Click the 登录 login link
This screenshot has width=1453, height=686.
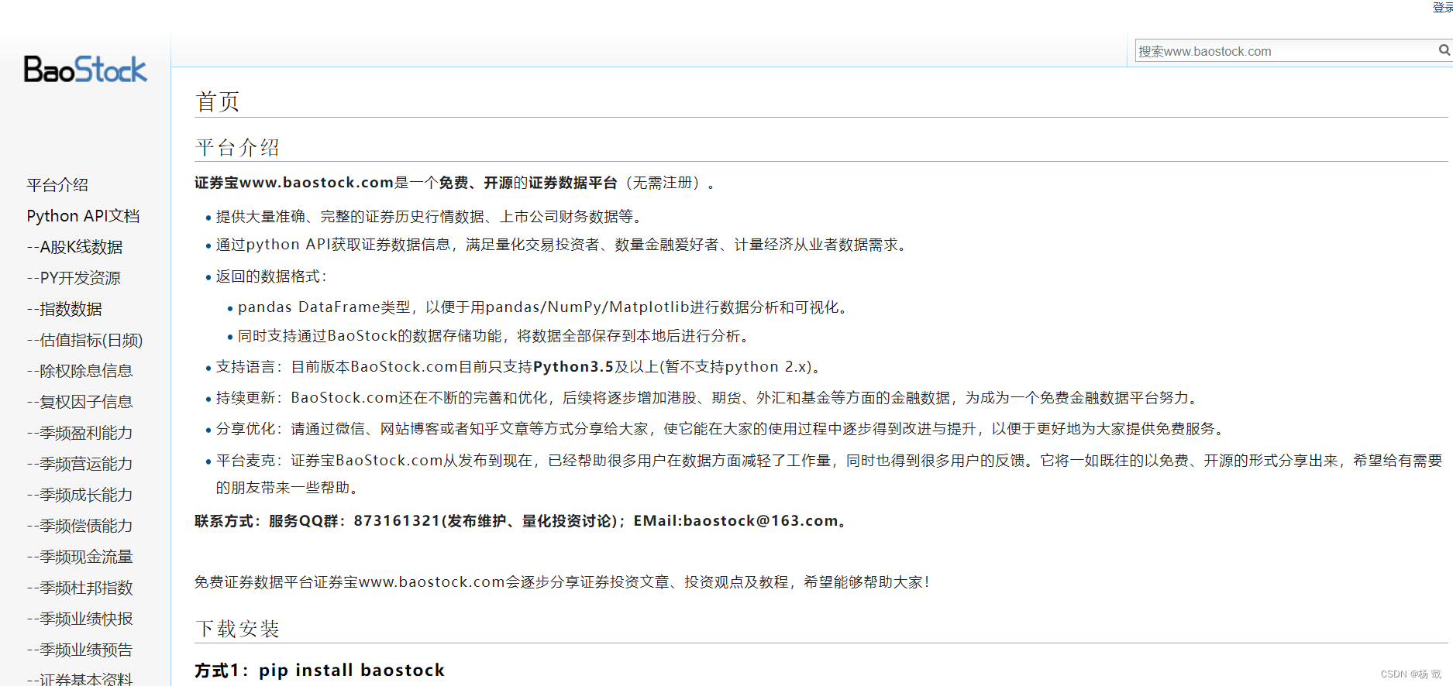1442,7
